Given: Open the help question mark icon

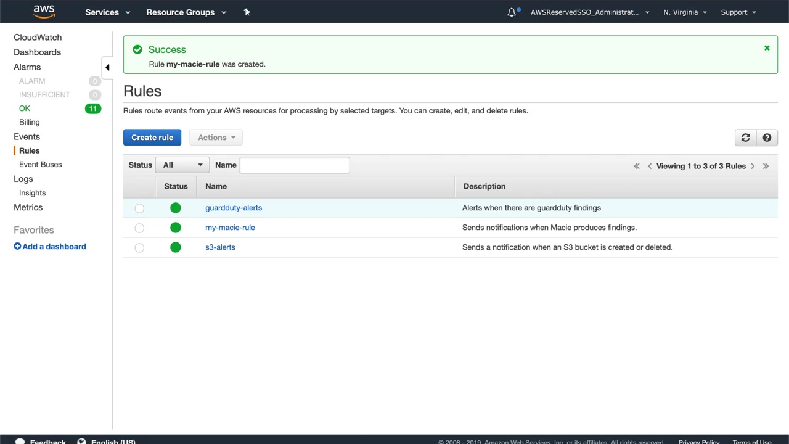Looking at the screenshot, I should pos(767,138).
